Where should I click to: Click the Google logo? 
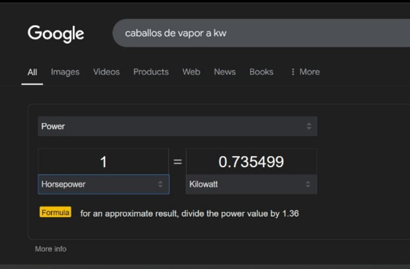coord(56,34)
